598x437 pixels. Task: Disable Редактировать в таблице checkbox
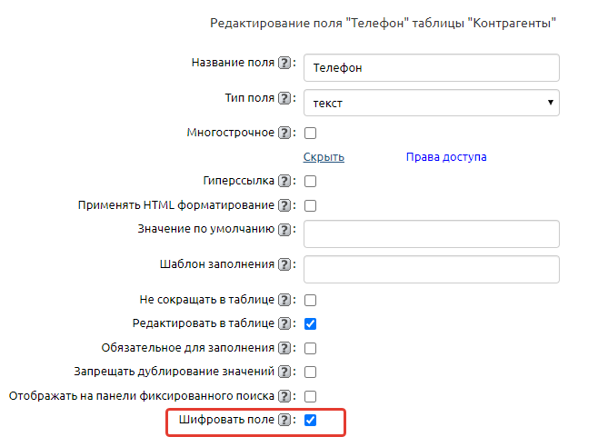310,323
